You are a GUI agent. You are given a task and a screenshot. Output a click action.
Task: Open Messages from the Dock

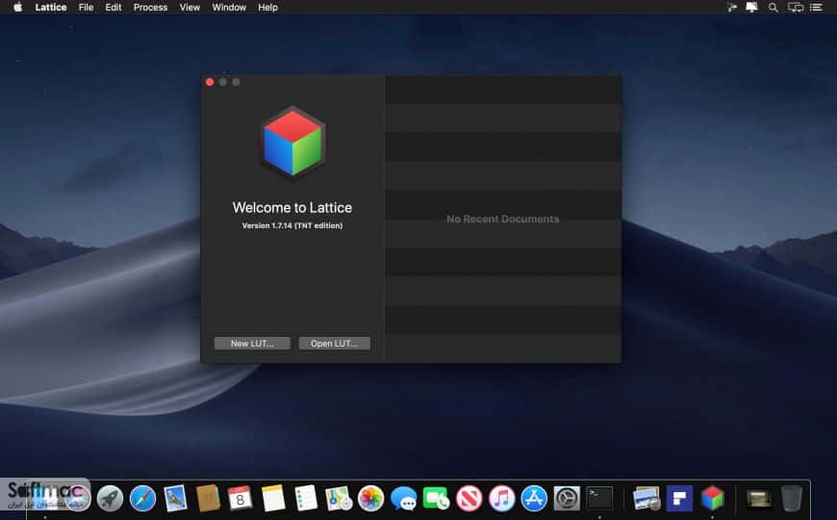(403, 499)
